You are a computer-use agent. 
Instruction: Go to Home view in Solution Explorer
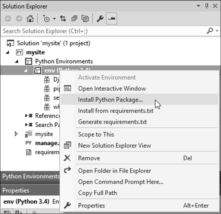(x=30, y=19)
